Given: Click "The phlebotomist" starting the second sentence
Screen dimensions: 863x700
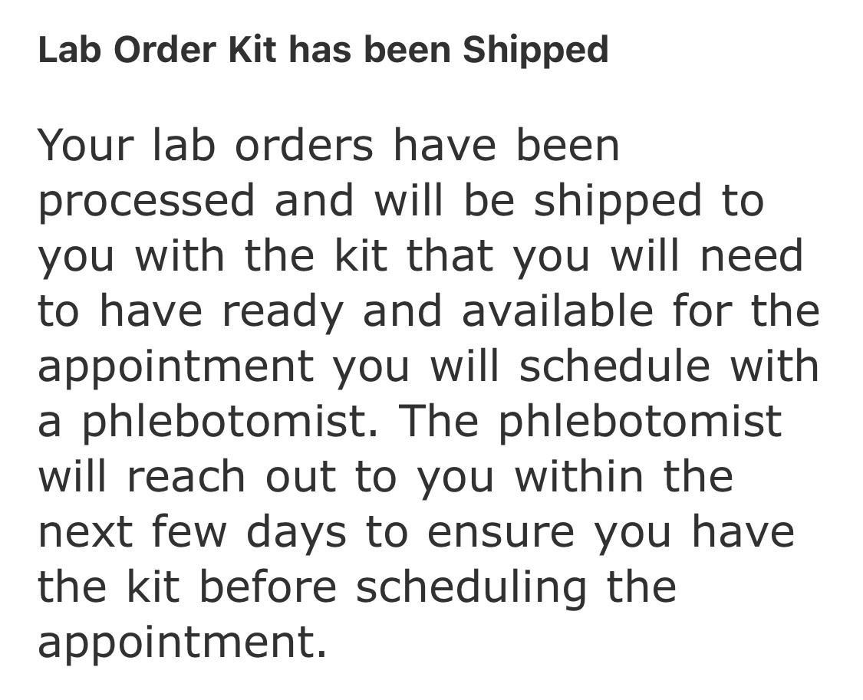Looking at the screenshot, I should point(591,421).
